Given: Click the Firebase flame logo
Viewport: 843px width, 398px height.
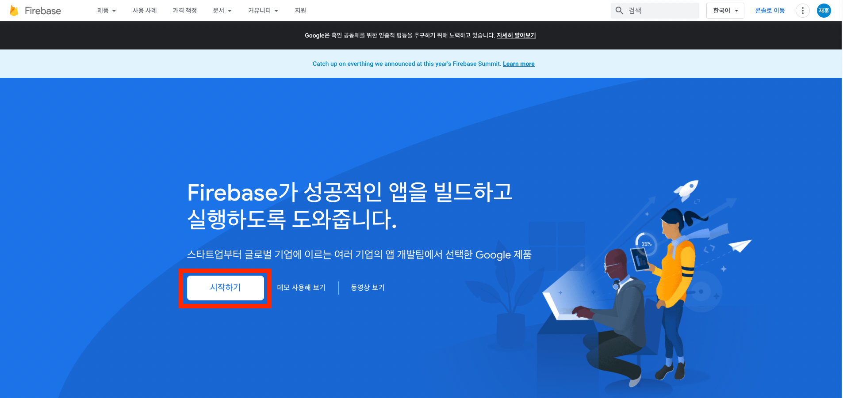Looking at the screenshot, I should point(14,11).
